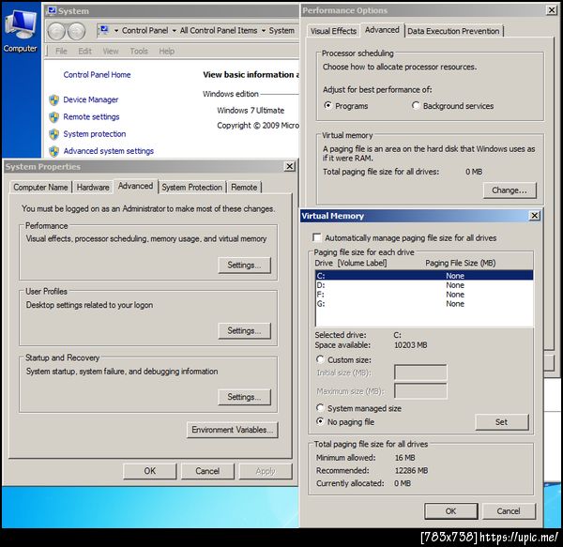
Task: Click the shield icon beside Remote settings
Action: pyautogui.click(x=54, y=117)
